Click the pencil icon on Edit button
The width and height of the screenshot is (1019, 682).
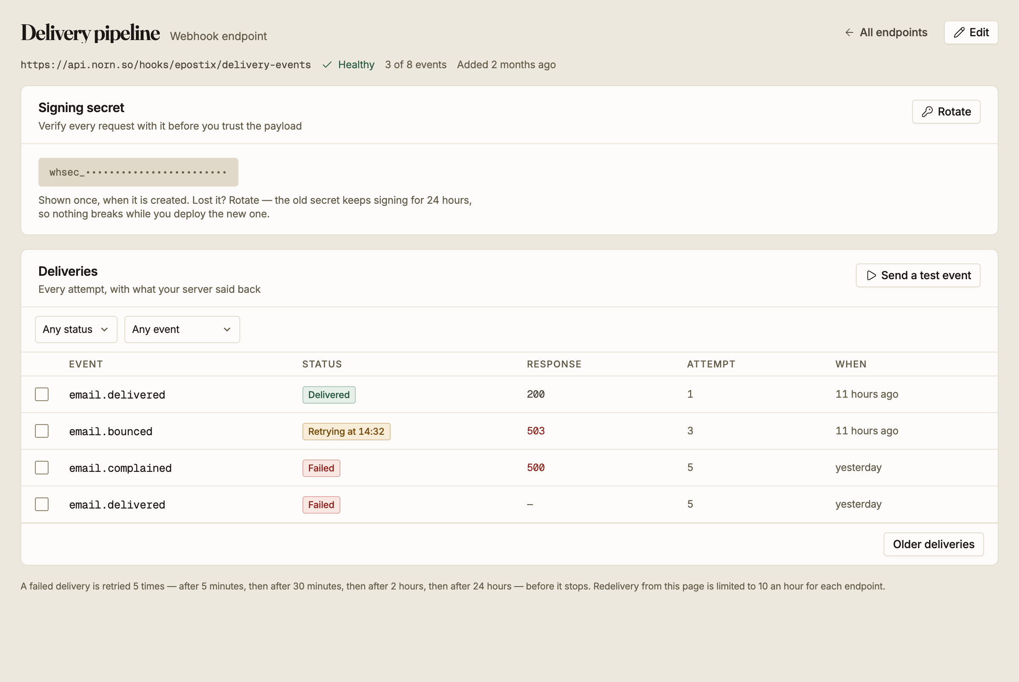pos(959,33)
